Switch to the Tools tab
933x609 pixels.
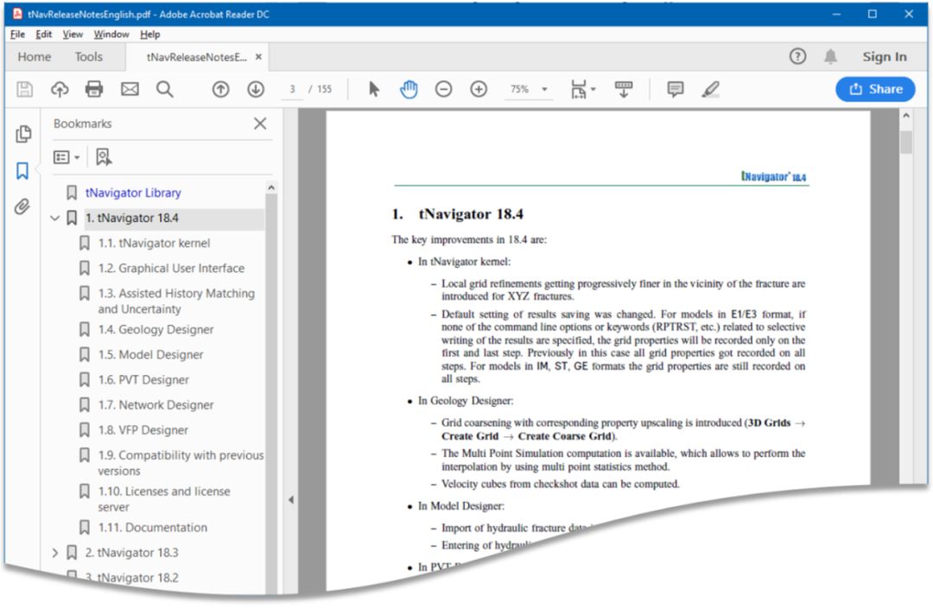(x=89, y=56)
